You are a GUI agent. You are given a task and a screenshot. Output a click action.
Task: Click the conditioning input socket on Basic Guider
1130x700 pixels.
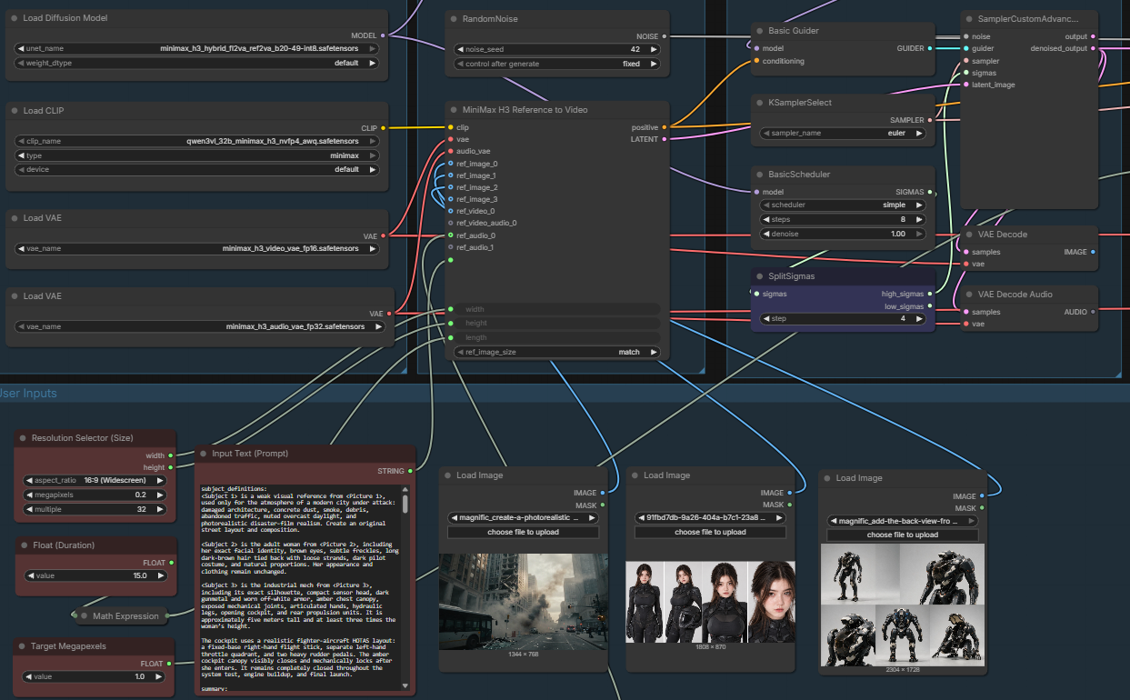755,61
